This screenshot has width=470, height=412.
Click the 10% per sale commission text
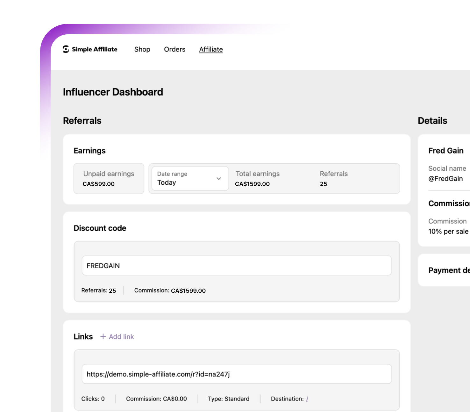pos(448,231)
